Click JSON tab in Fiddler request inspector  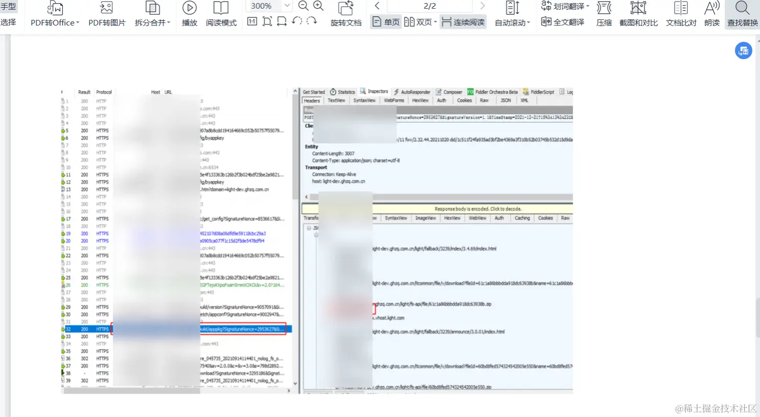506,100
